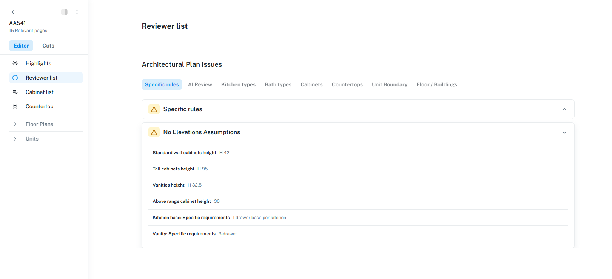Click the Cabinet list icon

pyautogui.click(x=15, y=92)
